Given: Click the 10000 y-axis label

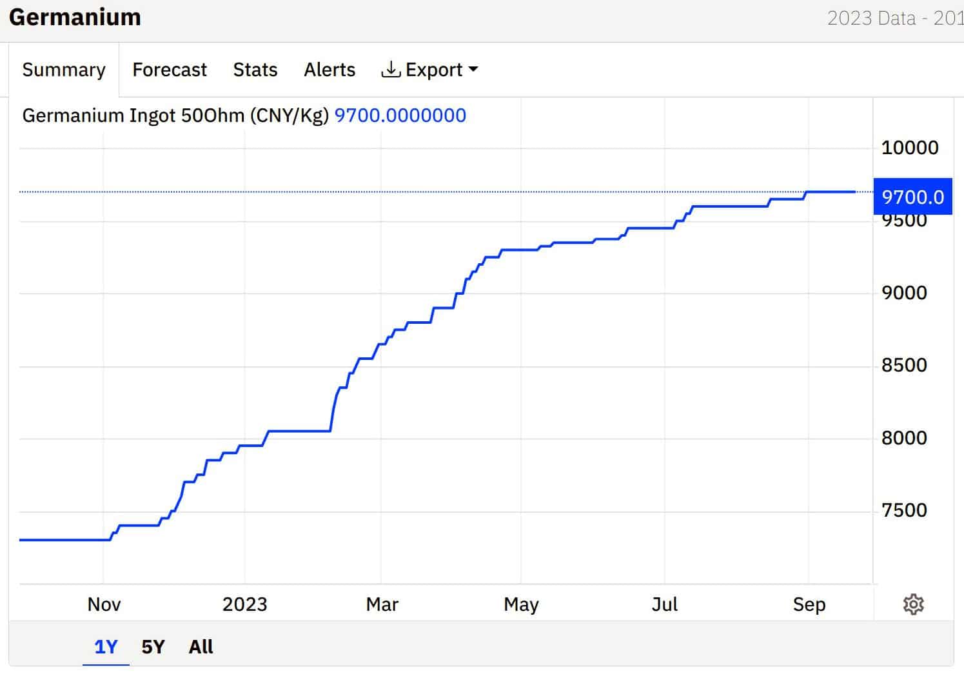Looking at the screenshot, I should click(910, 148).
